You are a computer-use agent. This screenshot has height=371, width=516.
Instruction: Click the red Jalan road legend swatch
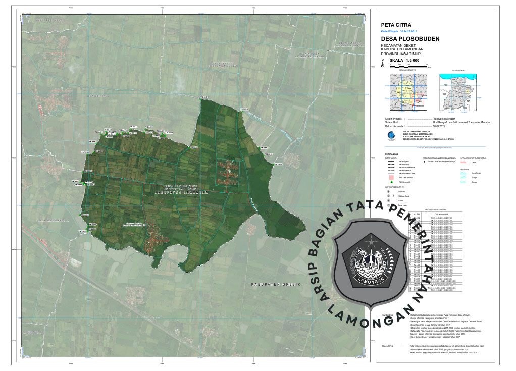coord(463,162)
